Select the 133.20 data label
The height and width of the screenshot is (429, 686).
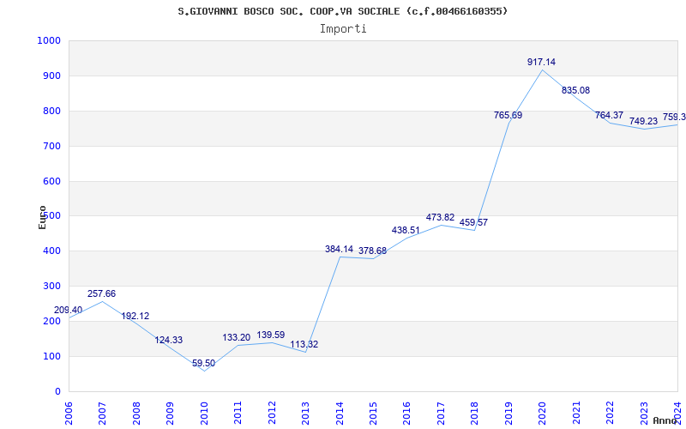click(237, 337)
